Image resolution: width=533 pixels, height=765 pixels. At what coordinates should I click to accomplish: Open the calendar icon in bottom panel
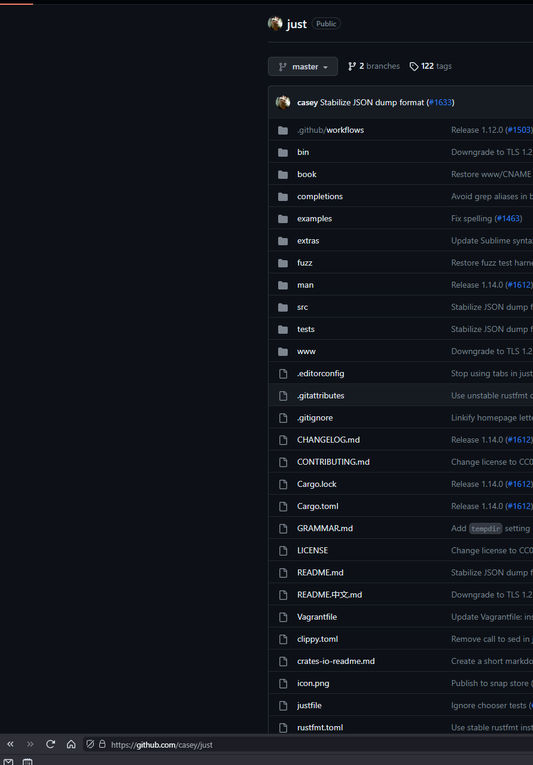click(28, 761)
